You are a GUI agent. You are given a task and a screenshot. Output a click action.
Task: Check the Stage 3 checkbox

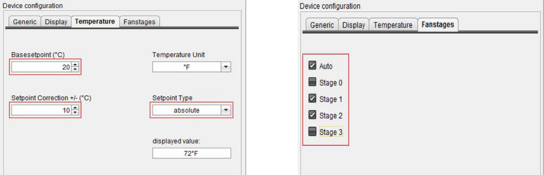pyautogui.click(x=312, y=132)
